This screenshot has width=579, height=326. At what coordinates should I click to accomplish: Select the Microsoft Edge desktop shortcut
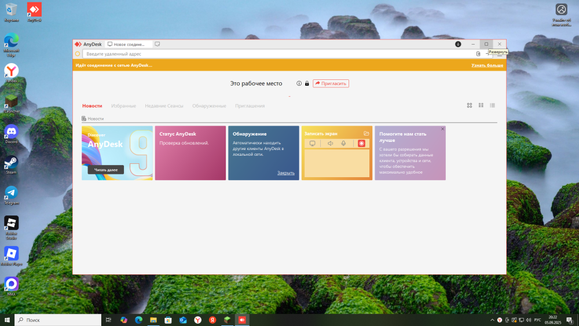(12, 45)
